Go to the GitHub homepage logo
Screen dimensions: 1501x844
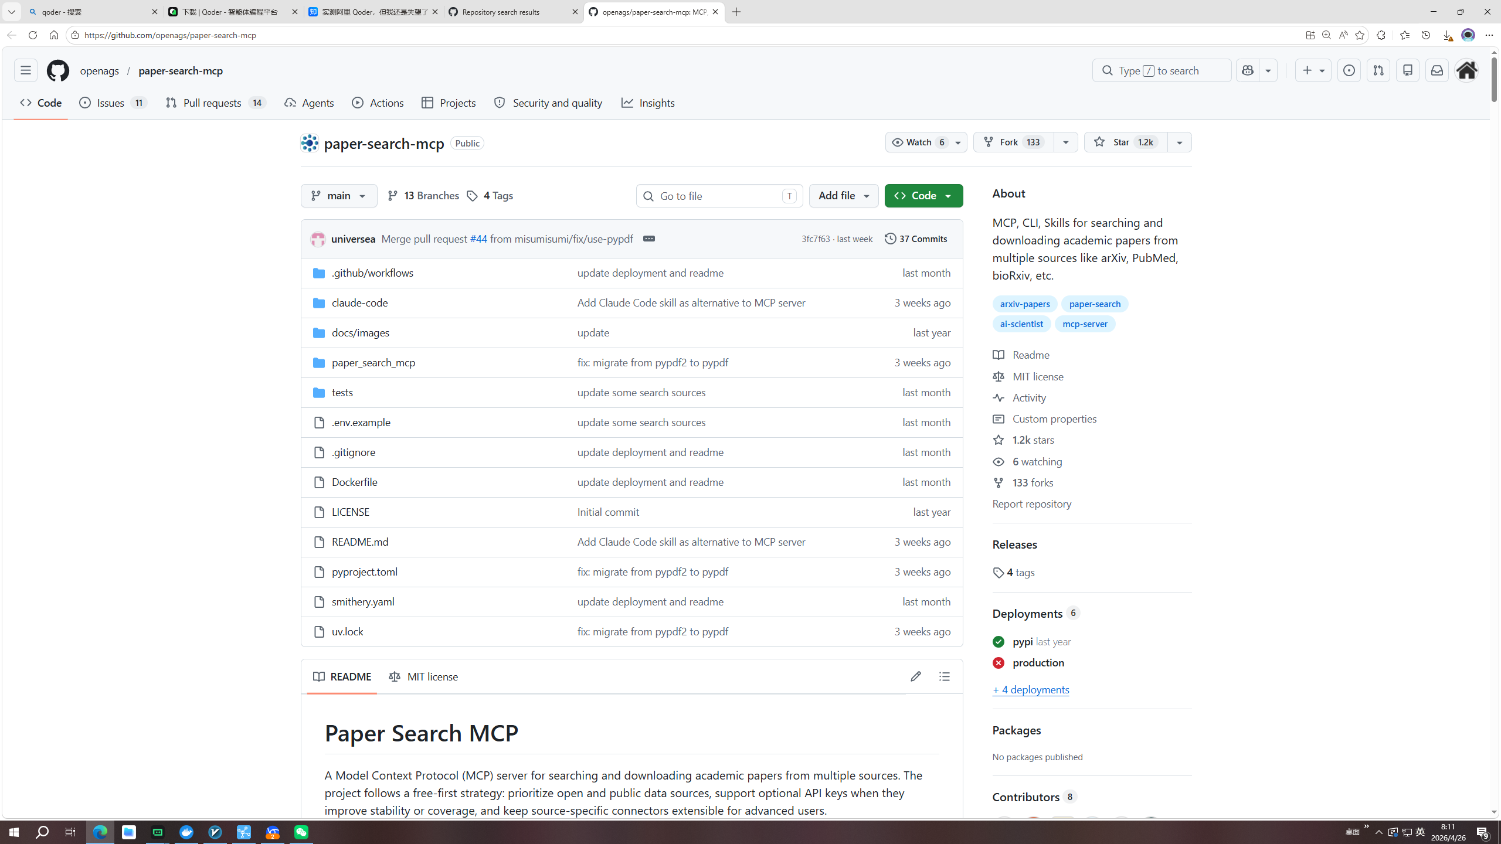57,70
